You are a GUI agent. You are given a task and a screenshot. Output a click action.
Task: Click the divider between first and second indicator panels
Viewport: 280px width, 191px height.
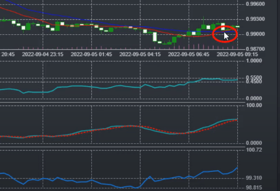[x=123, y=103]
